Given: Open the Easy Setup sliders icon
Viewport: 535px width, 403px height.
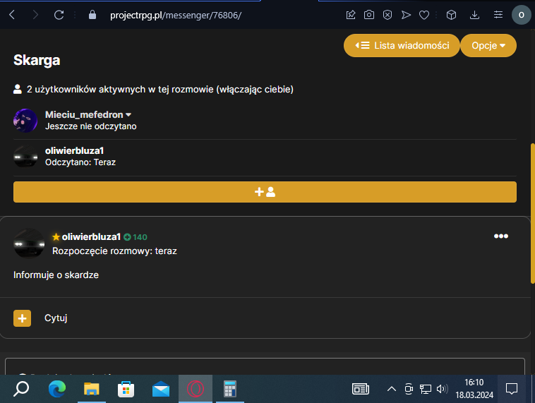Looking at the screenshot, I should point(498,15).
